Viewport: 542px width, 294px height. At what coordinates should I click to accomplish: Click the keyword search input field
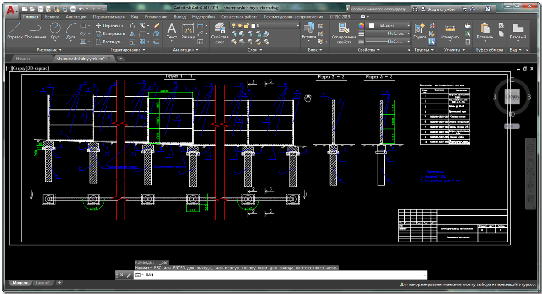(x=379, y=9)
